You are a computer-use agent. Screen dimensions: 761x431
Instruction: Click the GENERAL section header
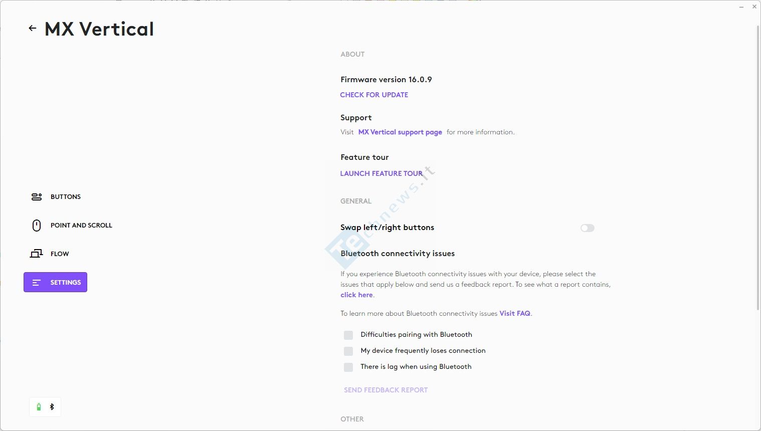356,201
